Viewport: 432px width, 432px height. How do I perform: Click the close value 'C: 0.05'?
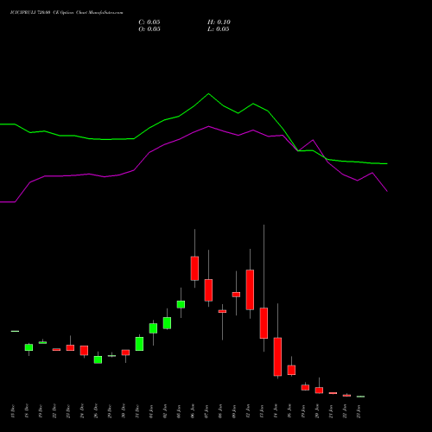point(149,22)
